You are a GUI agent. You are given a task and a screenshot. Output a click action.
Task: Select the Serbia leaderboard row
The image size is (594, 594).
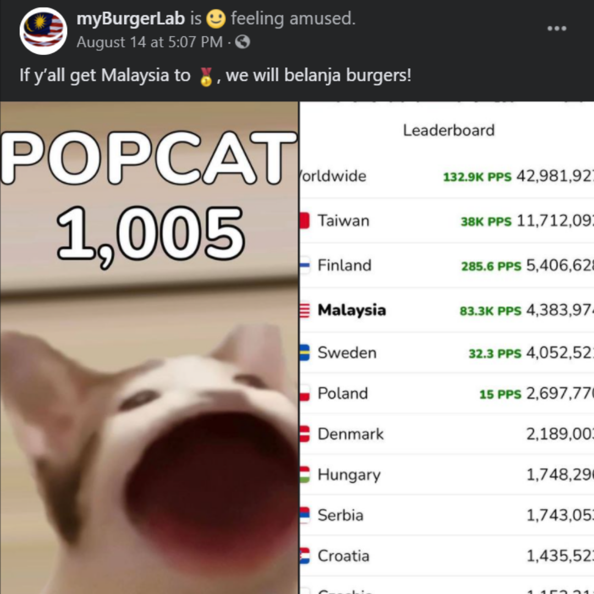coord(447,515)
